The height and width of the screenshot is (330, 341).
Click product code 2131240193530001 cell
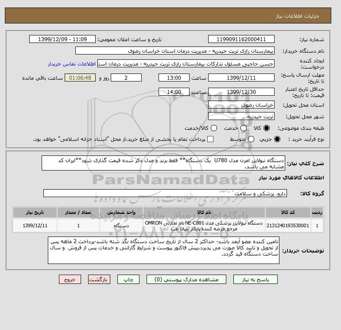click(x=288, y=225)
